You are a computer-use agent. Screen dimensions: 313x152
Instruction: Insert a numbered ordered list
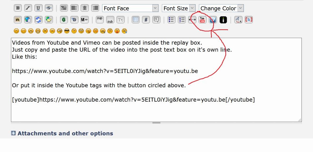tap(182, 20)
